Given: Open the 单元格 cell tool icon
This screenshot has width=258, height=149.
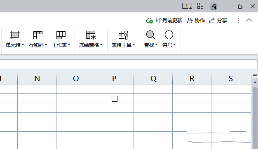Looking at the screenshot, I should coord(15,35).
